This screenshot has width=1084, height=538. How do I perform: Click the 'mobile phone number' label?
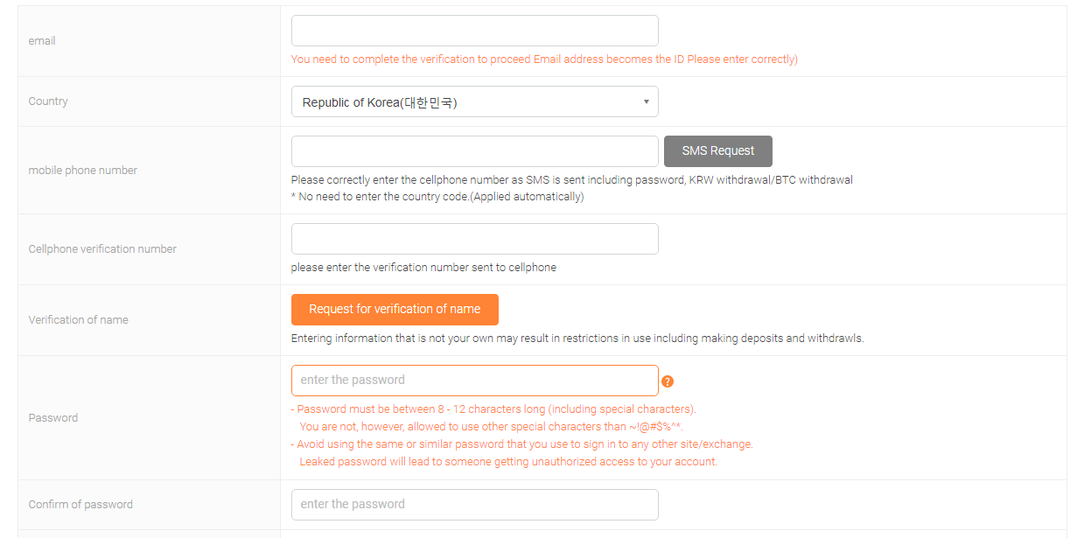click(x=83, y=171)
